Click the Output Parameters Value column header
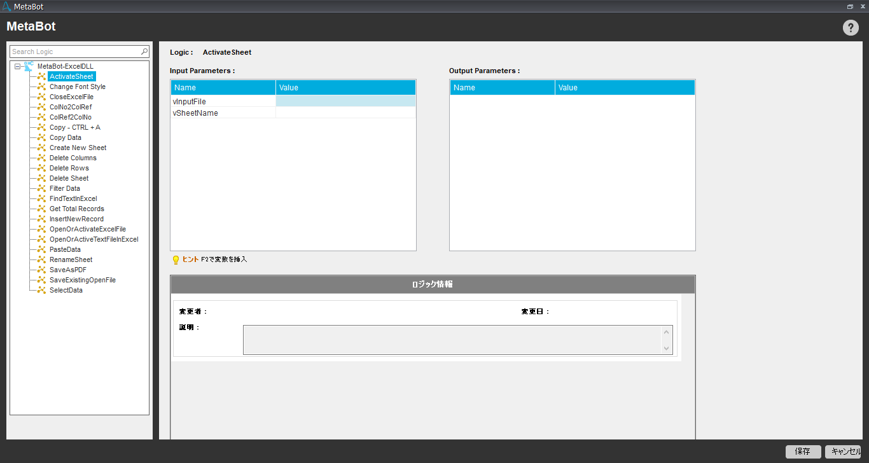This screenshot has height=463, width=869. (625, 88)
